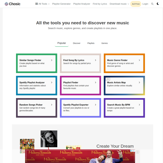Click the AdChoices icon on the banner ad
The width and height of the screenshot is (163, 163).
pos(131,151)
